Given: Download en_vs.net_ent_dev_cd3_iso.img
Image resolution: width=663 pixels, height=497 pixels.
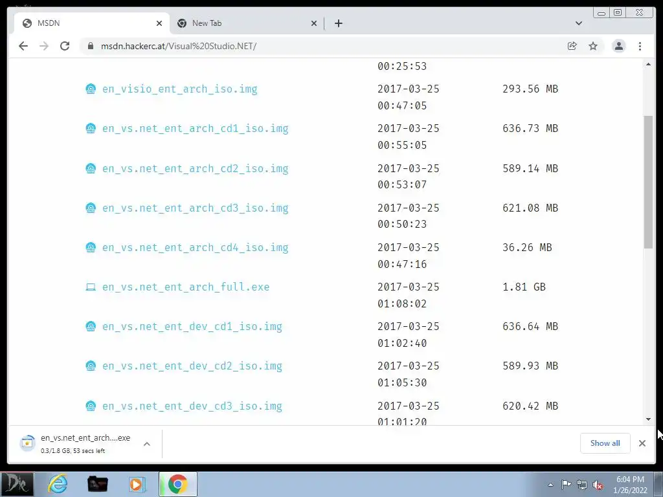Looking at the screenshot, I should click(192, 406).
